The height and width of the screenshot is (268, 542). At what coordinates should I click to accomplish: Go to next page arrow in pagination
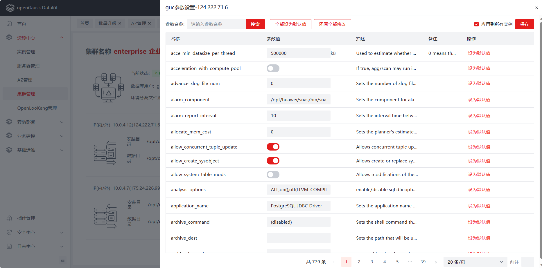coord(436,262)
